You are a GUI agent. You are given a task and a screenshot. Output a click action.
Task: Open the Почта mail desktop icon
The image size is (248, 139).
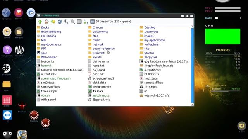[x=19, y=13]
